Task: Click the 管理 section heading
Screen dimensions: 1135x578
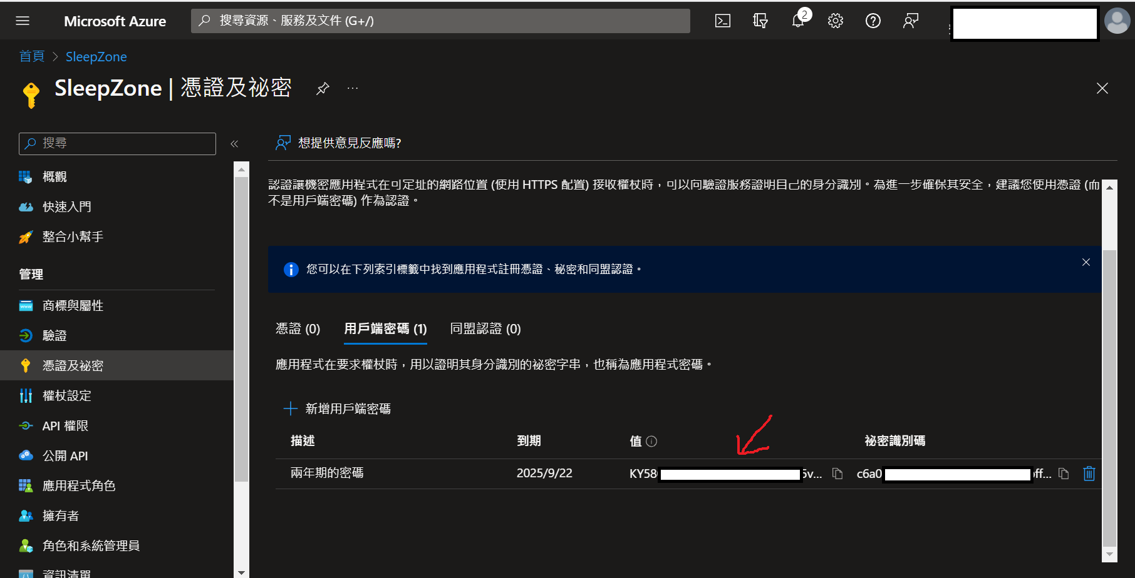Action: pyautogui.click(x=31, y=275)
